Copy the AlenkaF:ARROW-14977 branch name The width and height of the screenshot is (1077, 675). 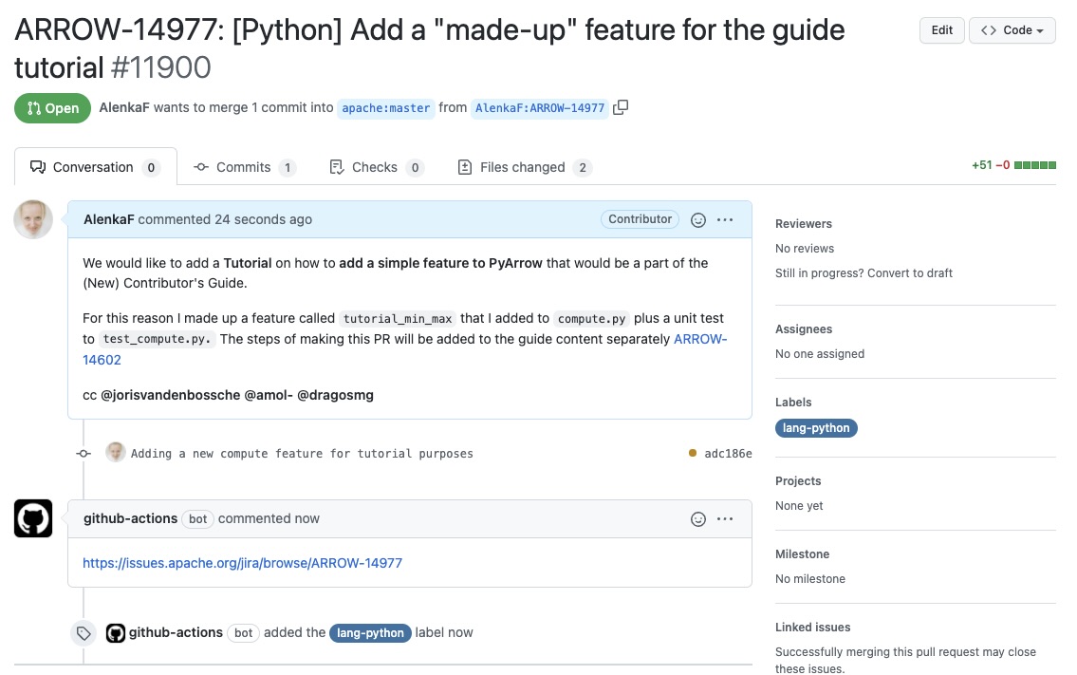tap(621, 107)
